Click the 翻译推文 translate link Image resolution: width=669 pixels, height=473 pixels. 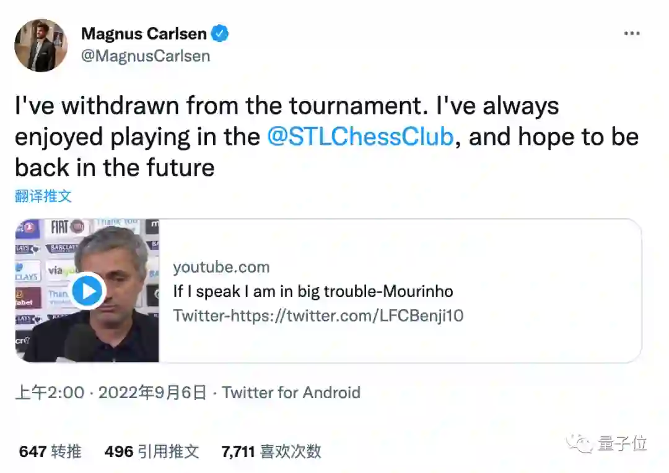[x=43, y=197]
